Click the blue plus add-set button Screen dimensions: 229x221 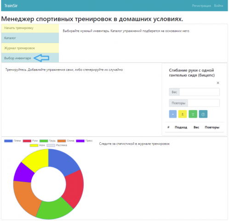tap(173, 114)
